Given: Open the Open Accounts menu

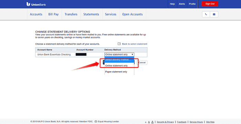Looking at the screenshot, I should [x=133, y=14].
